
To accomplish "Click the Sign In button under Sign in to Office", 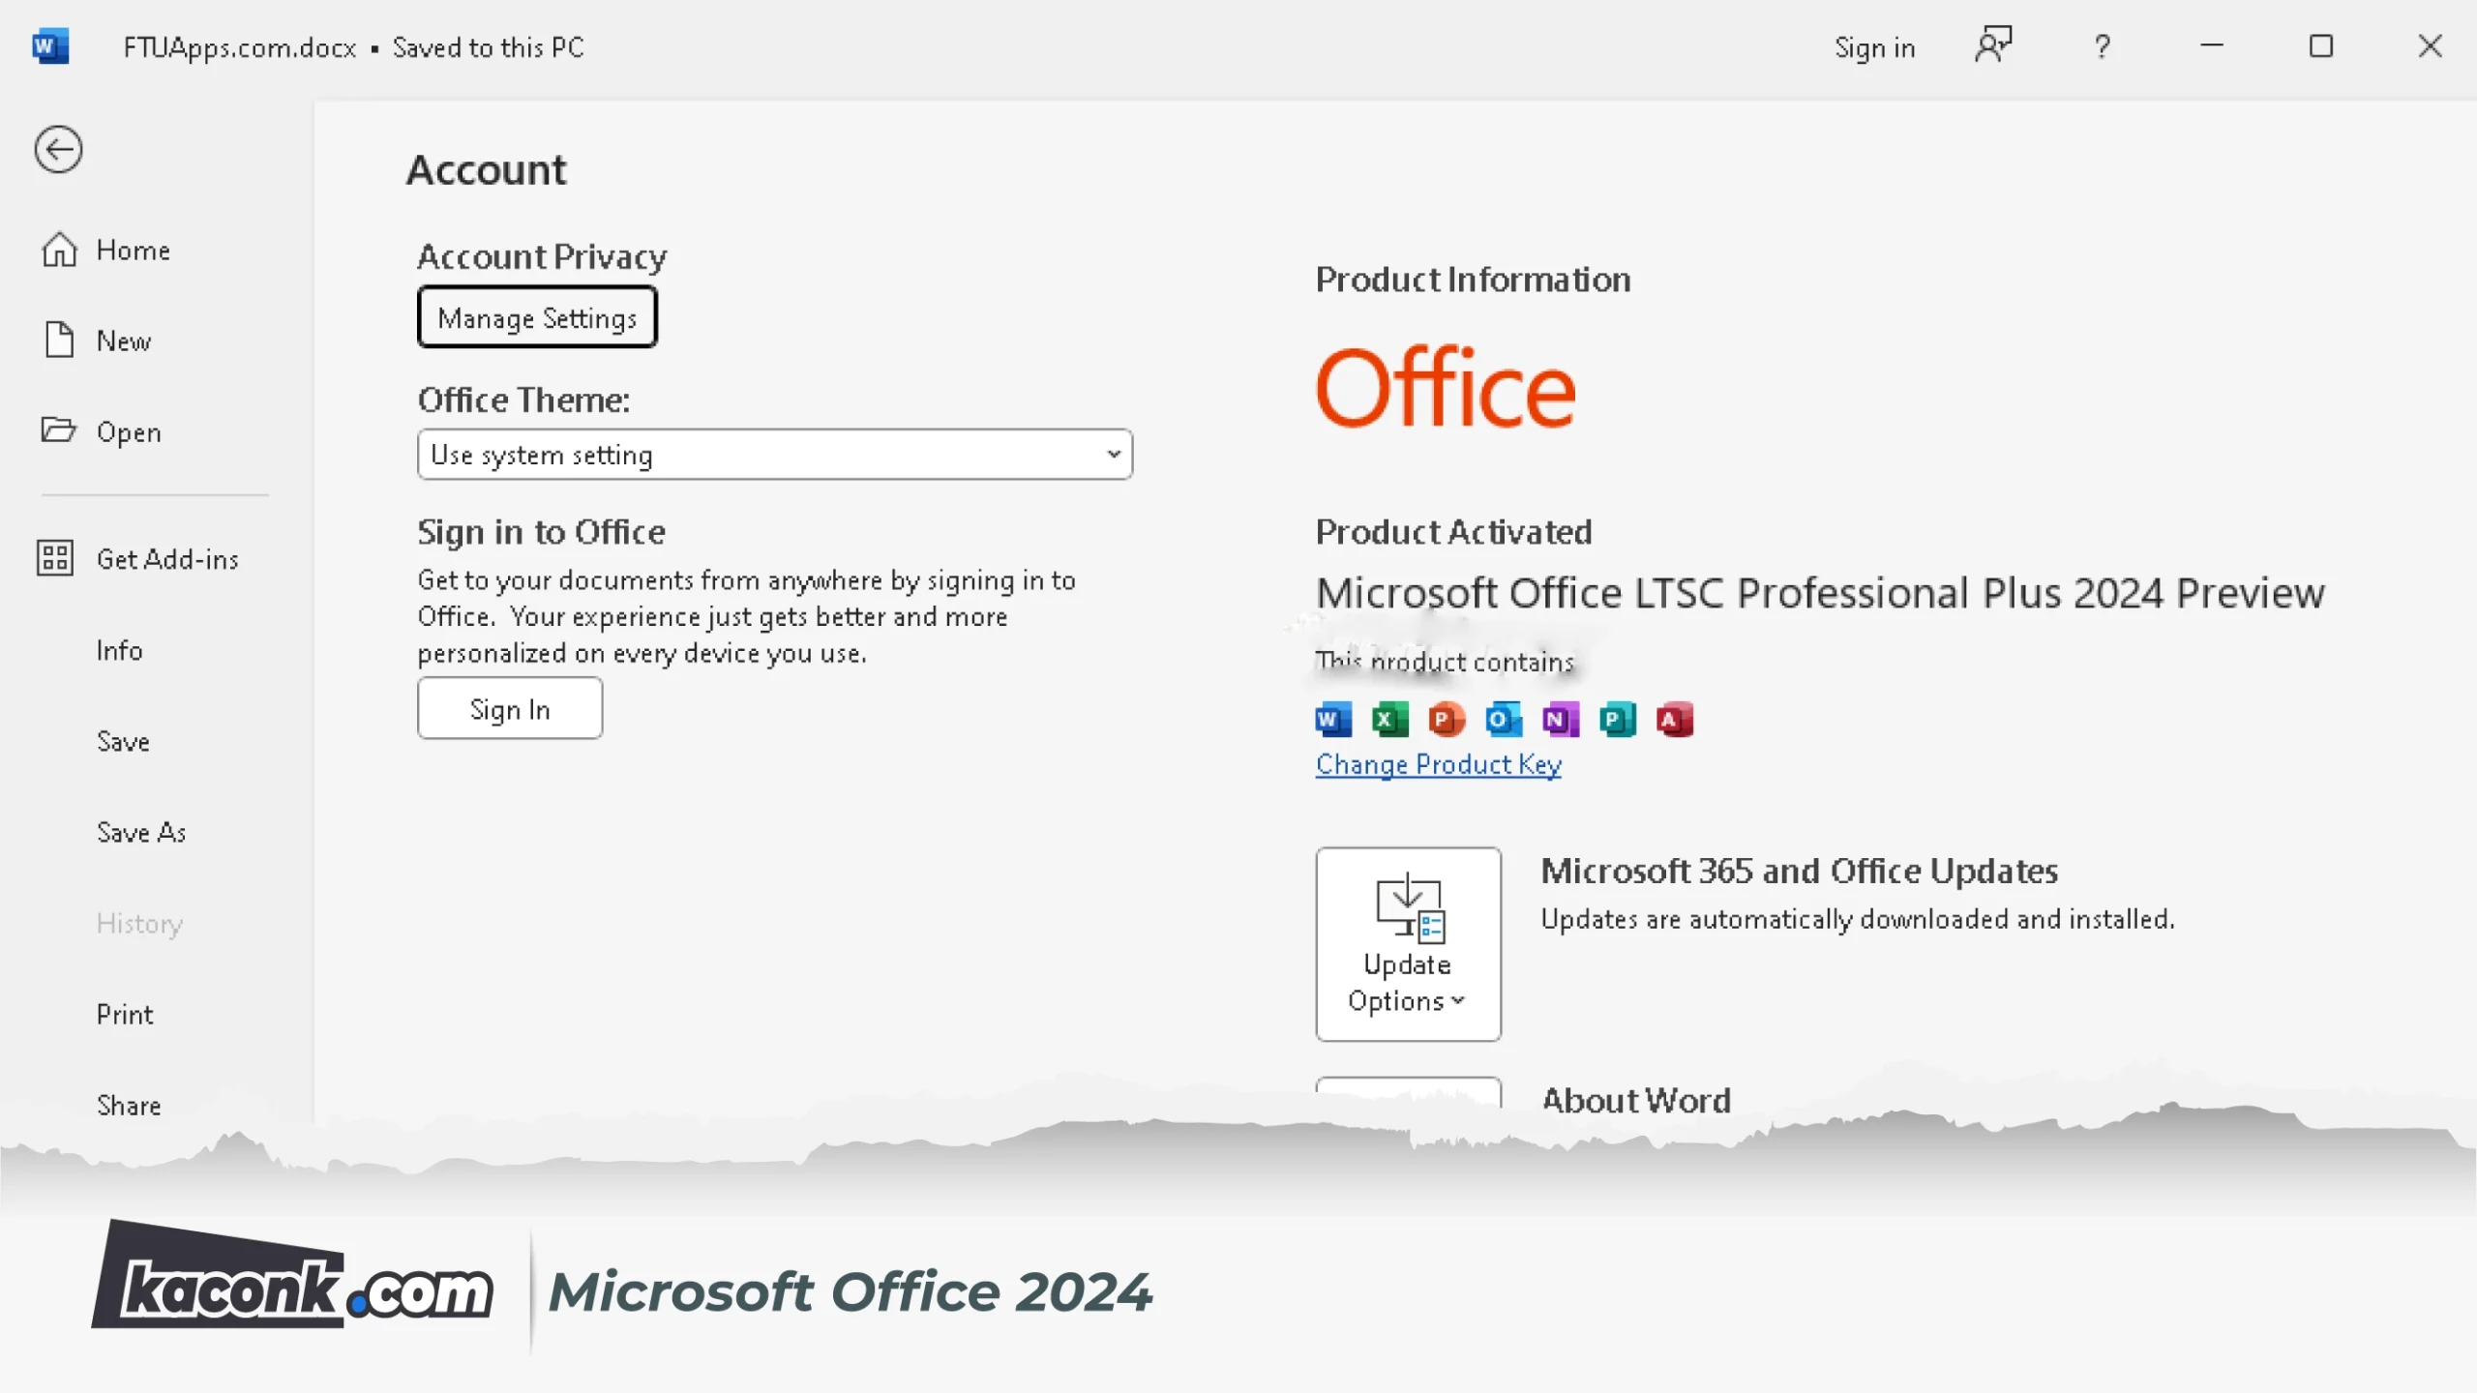I will point(510,709).
